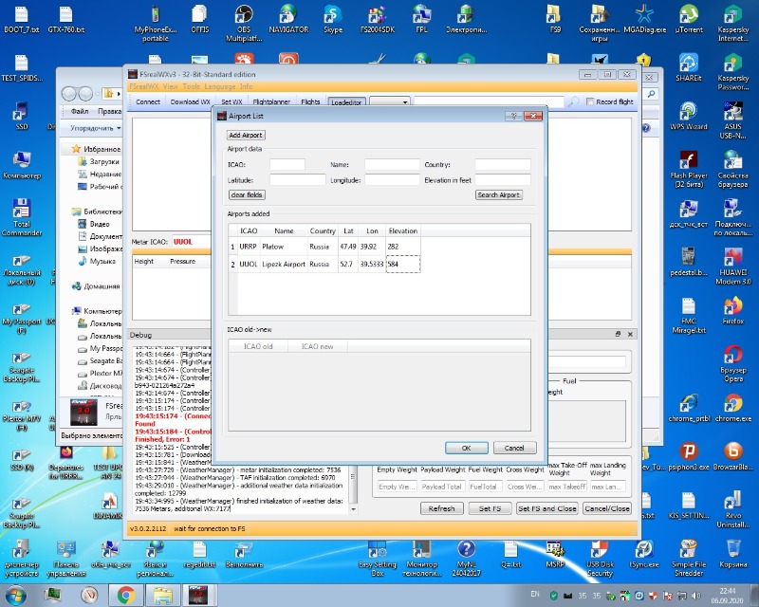This screenshot has width=759, height=607.
Task: Open the Firefox desktop icon
Action: tap(732, 311)
